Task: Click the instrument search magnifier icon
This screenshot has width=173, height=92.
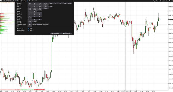Action: point(13,1)
